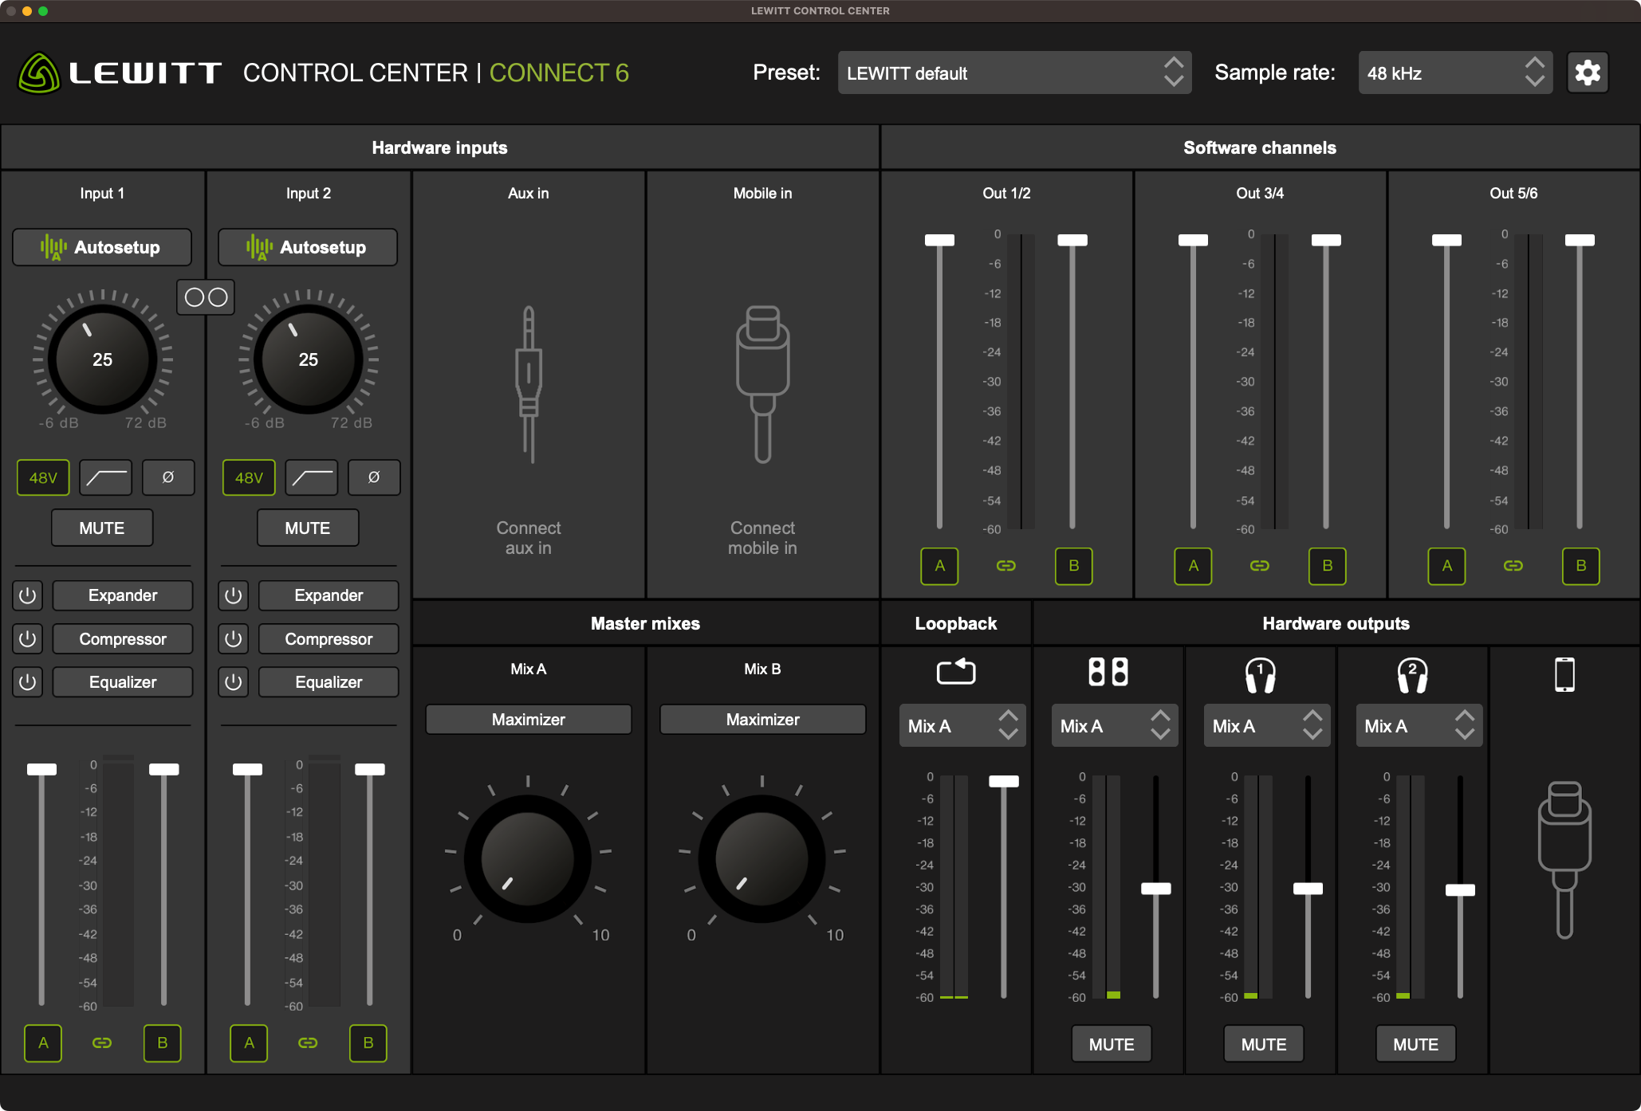This screenshot has height=1111, width=1641.
Task: Click the headphones 2 output icon
Action: pyautogui.click(x=1413, y=675)
